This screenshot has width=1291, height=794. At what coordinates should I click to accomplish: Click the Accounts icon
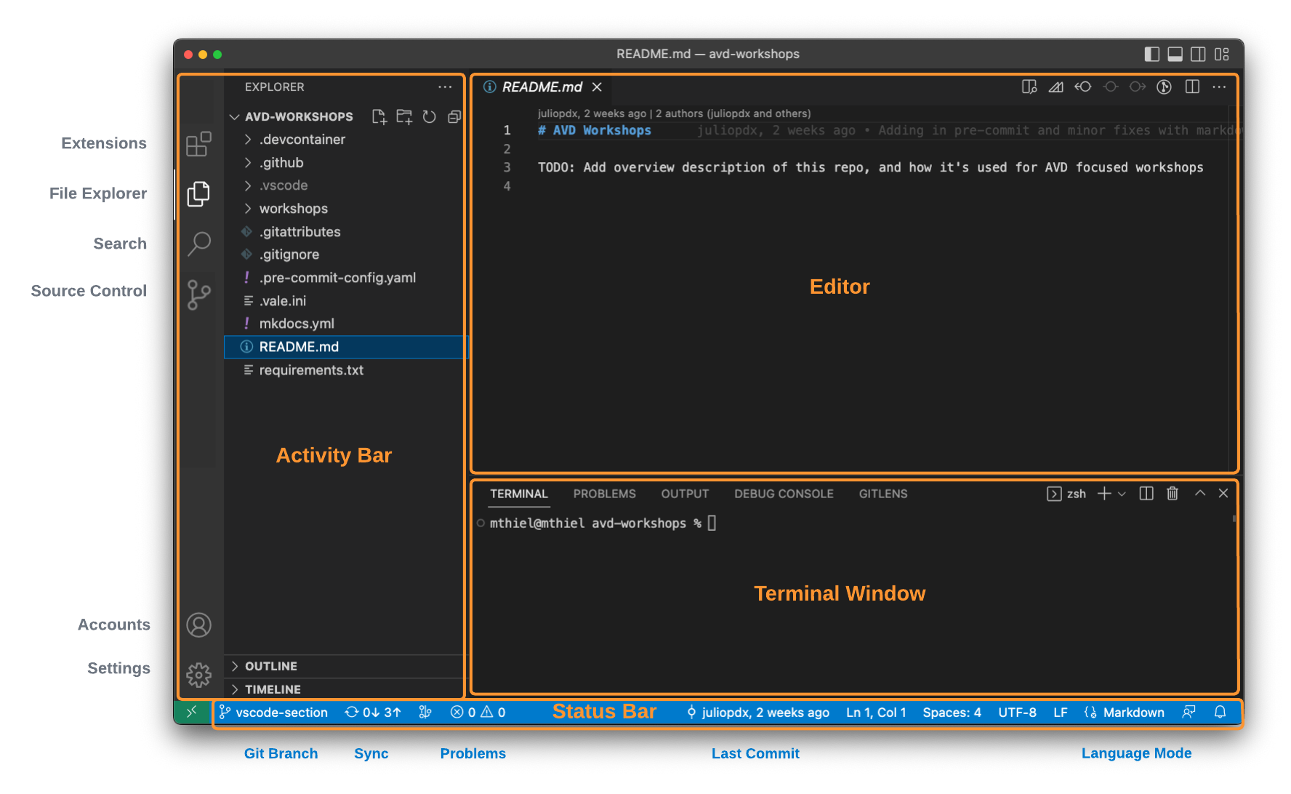tap(198, 625)
